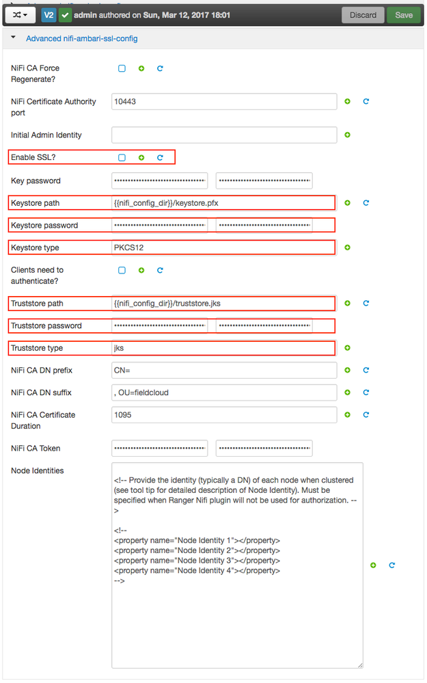The width and height of the screenshot is (427, 683).
Task: Click the green add icon beside Initial Admin Identity
Action: coord(347,135)
